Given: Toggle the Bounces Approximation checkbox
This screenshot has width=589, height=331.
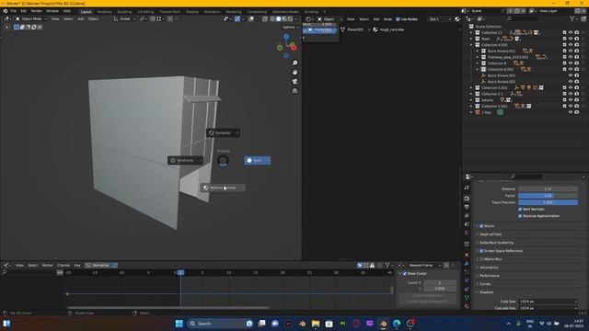Looking at the screenshot, I should (x=520, y=216).
